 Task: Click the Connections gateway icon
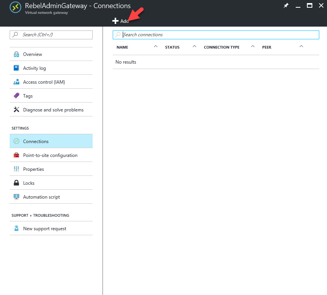point(16,141)
